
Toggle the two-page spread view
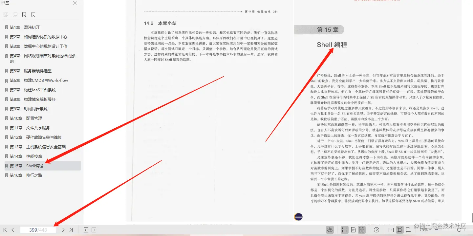tap(361, 230)
